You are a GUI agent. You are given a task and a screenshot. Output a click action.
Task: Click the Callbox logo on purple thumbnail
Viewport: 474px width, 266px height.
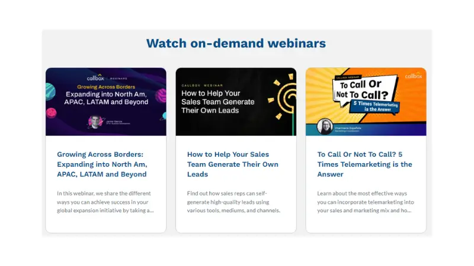click(x=95, y=77)
